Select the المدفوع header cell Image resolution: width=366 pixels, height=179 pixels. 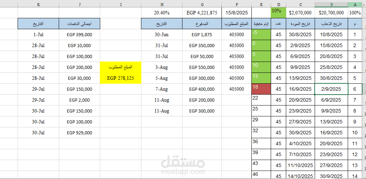pos(202,24)
